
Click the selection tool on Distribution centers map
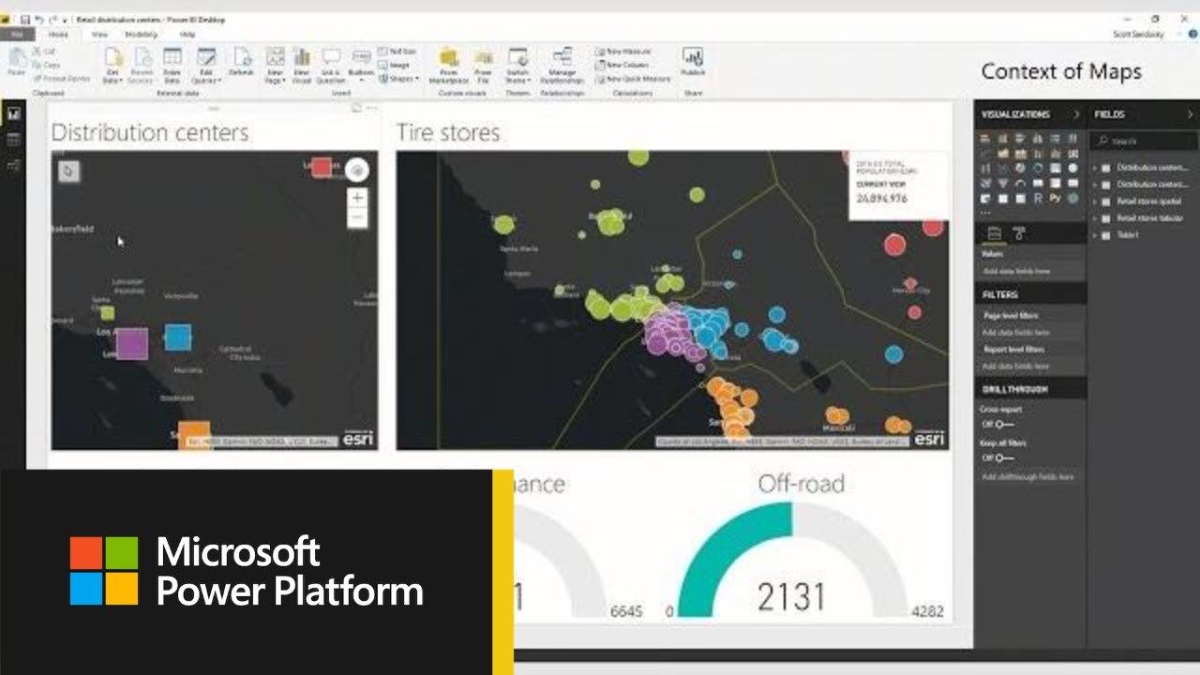click(69, 171)
